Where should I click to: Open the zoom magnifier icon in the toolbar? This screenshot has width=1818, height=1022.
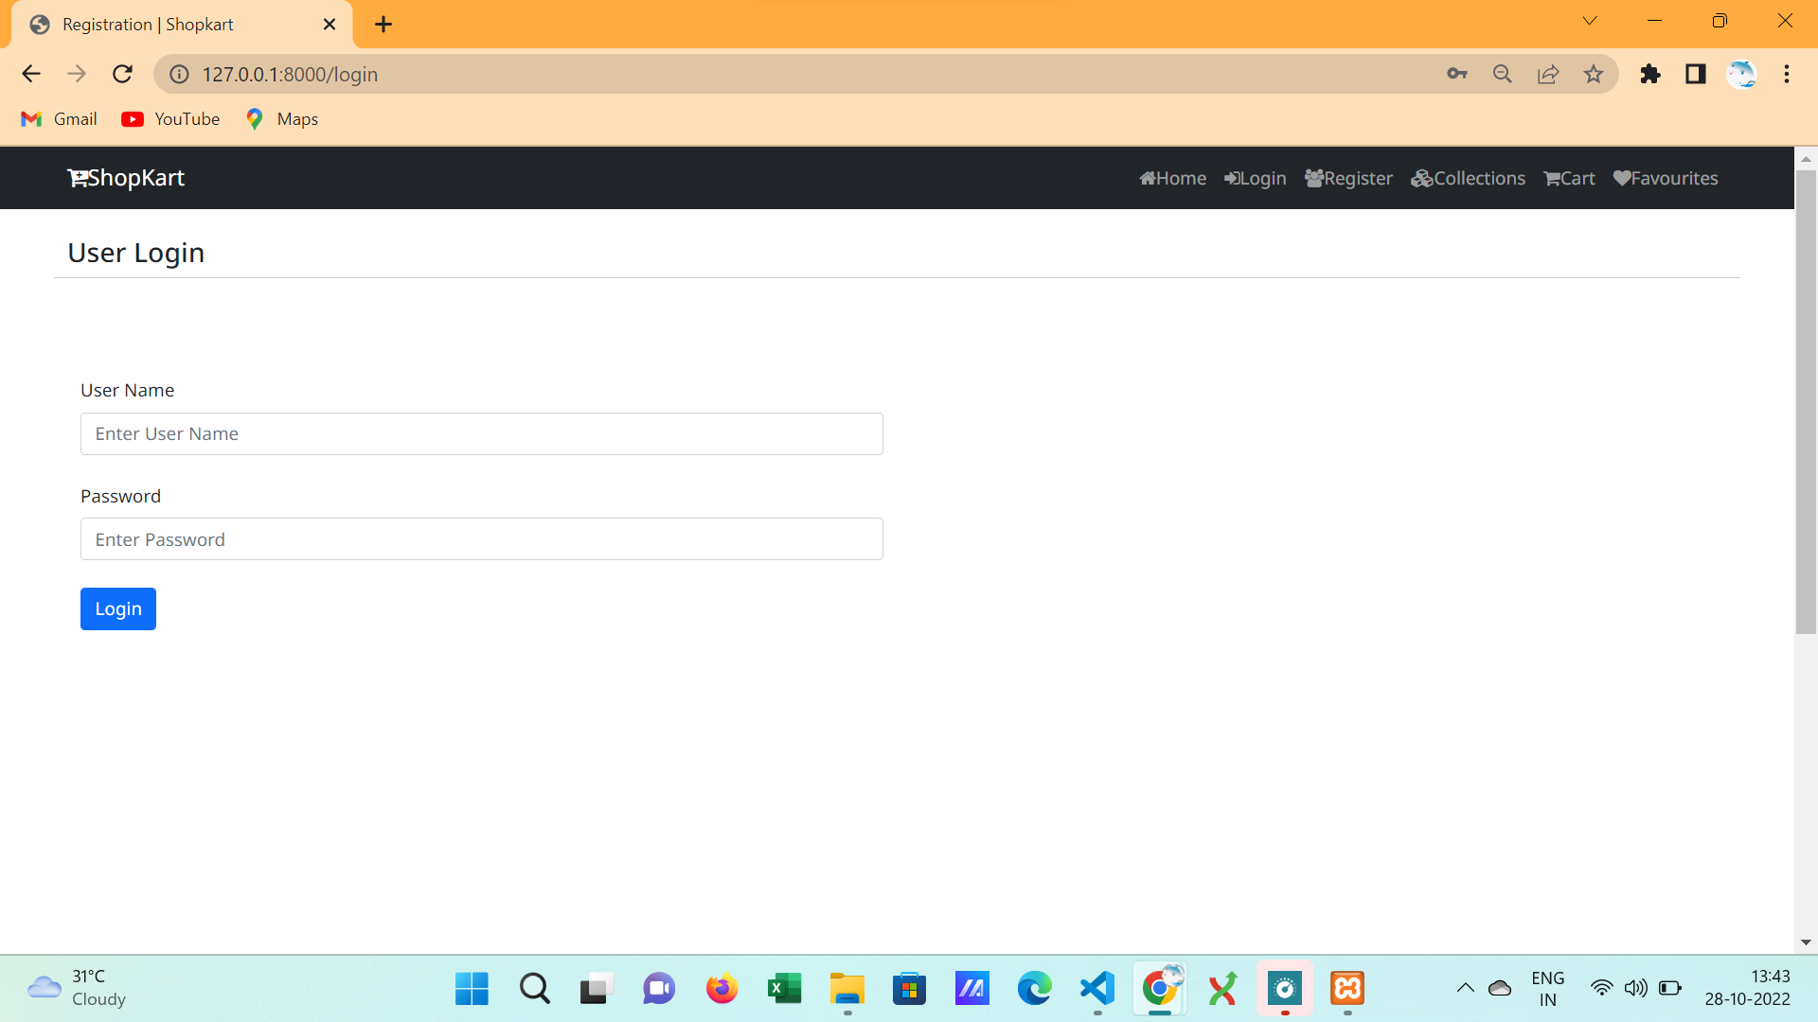(1503, 74)
